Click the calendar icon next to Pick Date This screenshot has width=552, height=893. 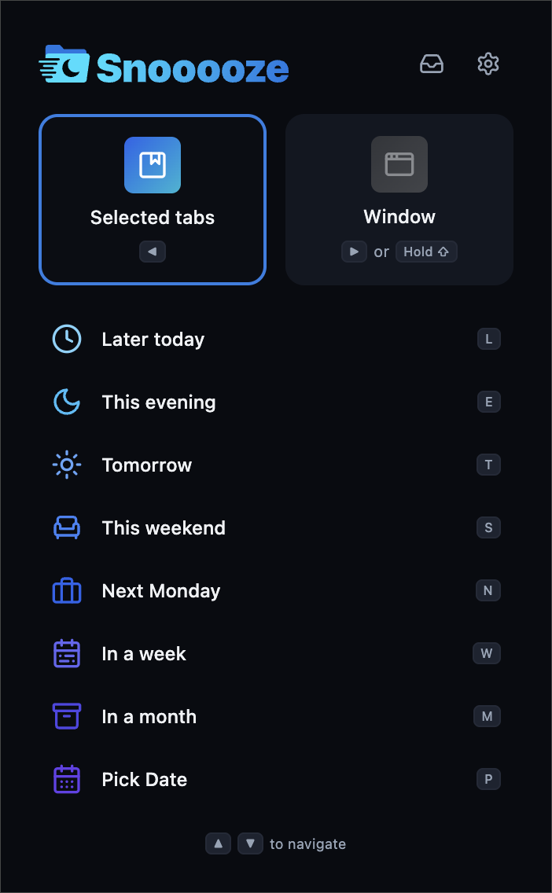(x=67, y=779)
